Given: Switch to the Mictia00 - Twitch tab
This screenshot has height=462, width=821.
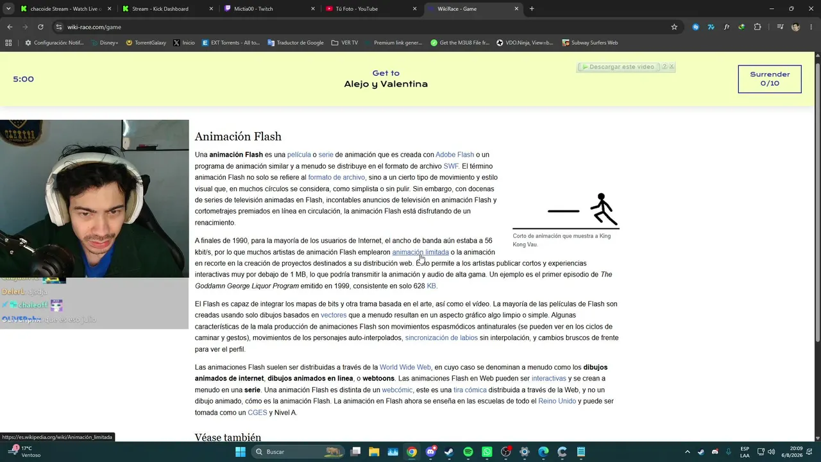Looking at the screenshot, I should pyautogui.click(x=269, y=9).
